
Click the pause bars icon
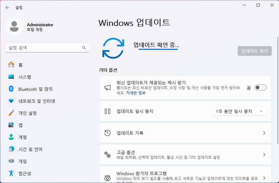point(107,111)
